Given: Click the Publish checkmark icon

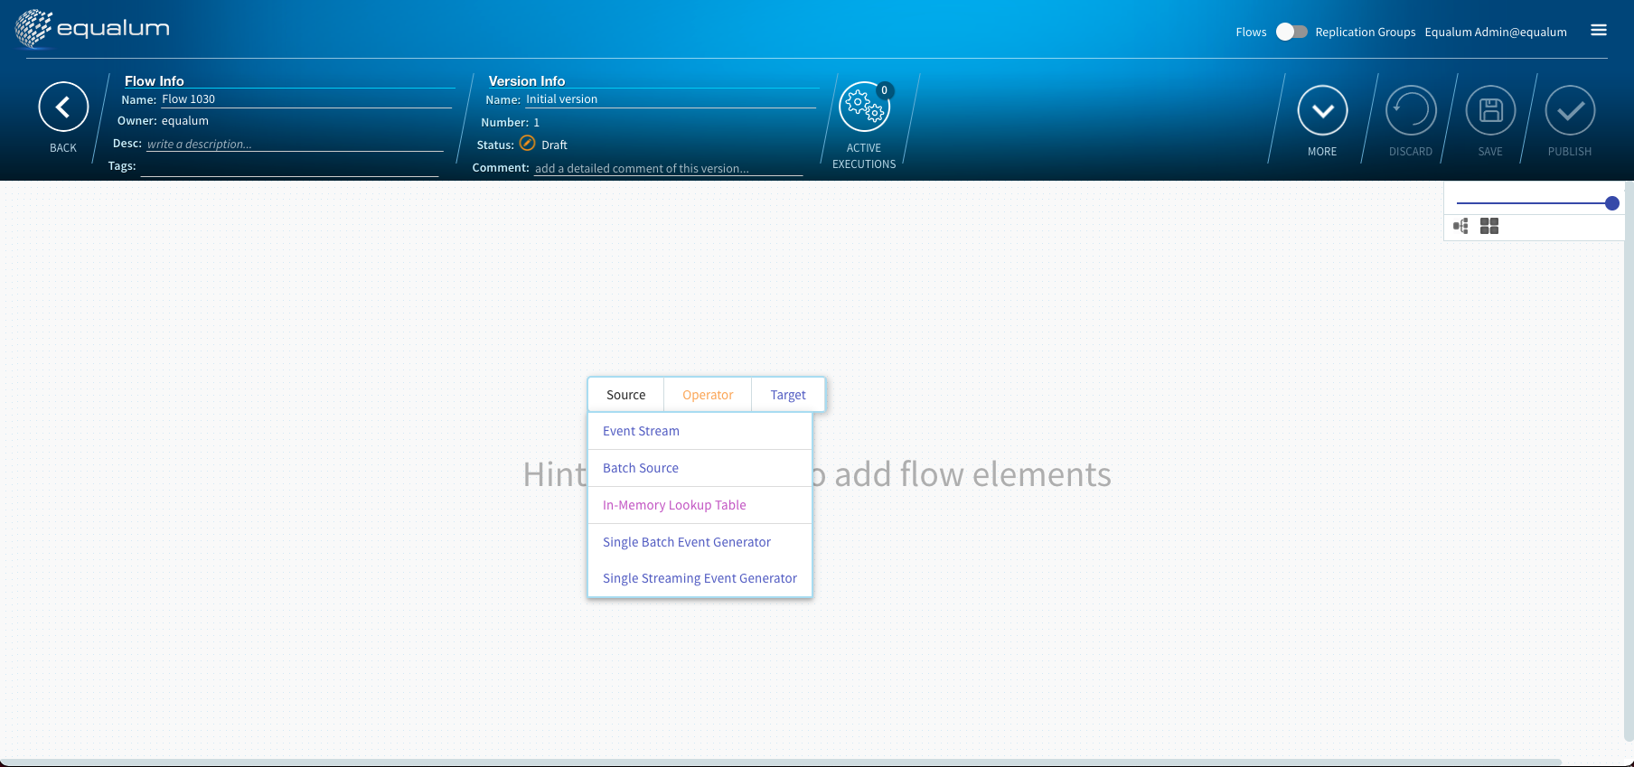Looking at the screenshot, I should [x=1570, y=110].
